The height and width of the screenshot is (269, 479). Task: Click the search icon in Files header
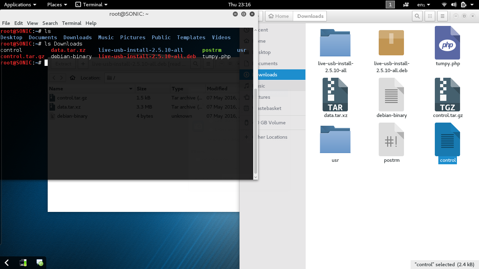417,16
